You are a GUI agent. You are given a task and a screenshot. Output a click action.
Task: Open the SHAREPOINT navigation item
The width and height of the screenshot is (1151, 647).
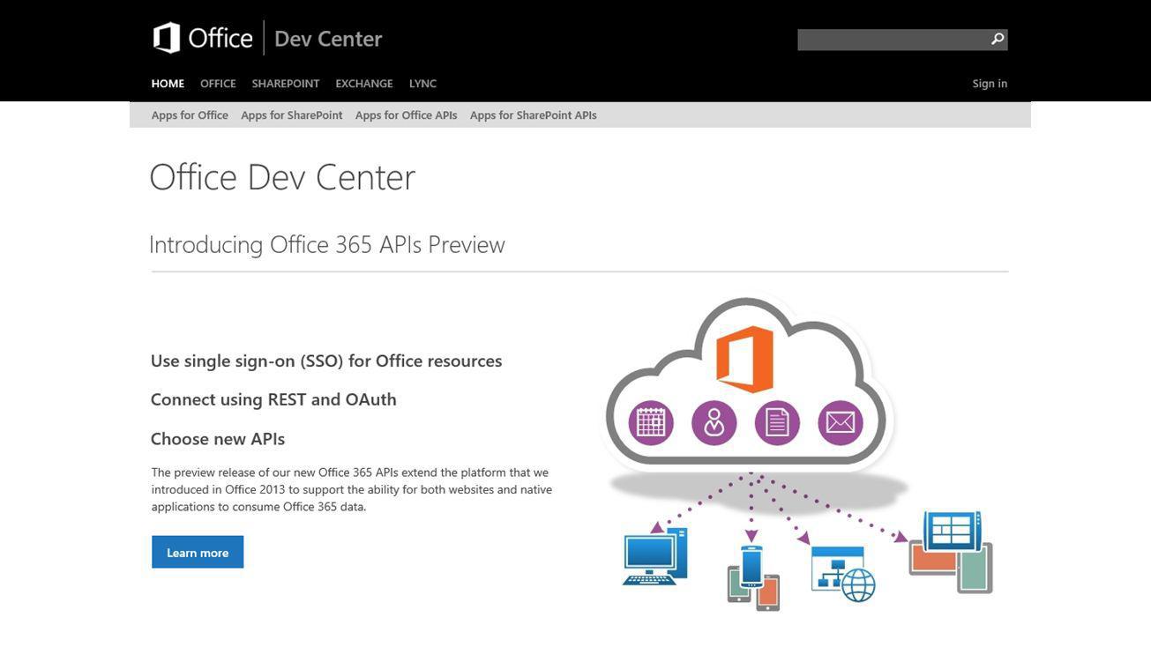(286, 84)
